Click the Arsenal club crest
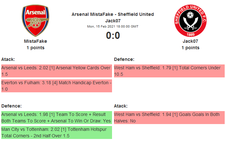The width and height of the screenshot is (226, 149). tap(35, 21)
